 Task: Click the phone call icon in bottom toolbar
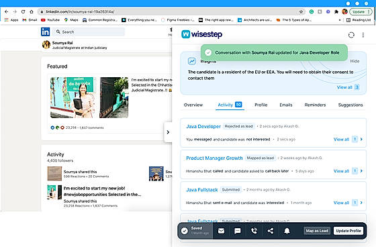[x=254, y=231]
